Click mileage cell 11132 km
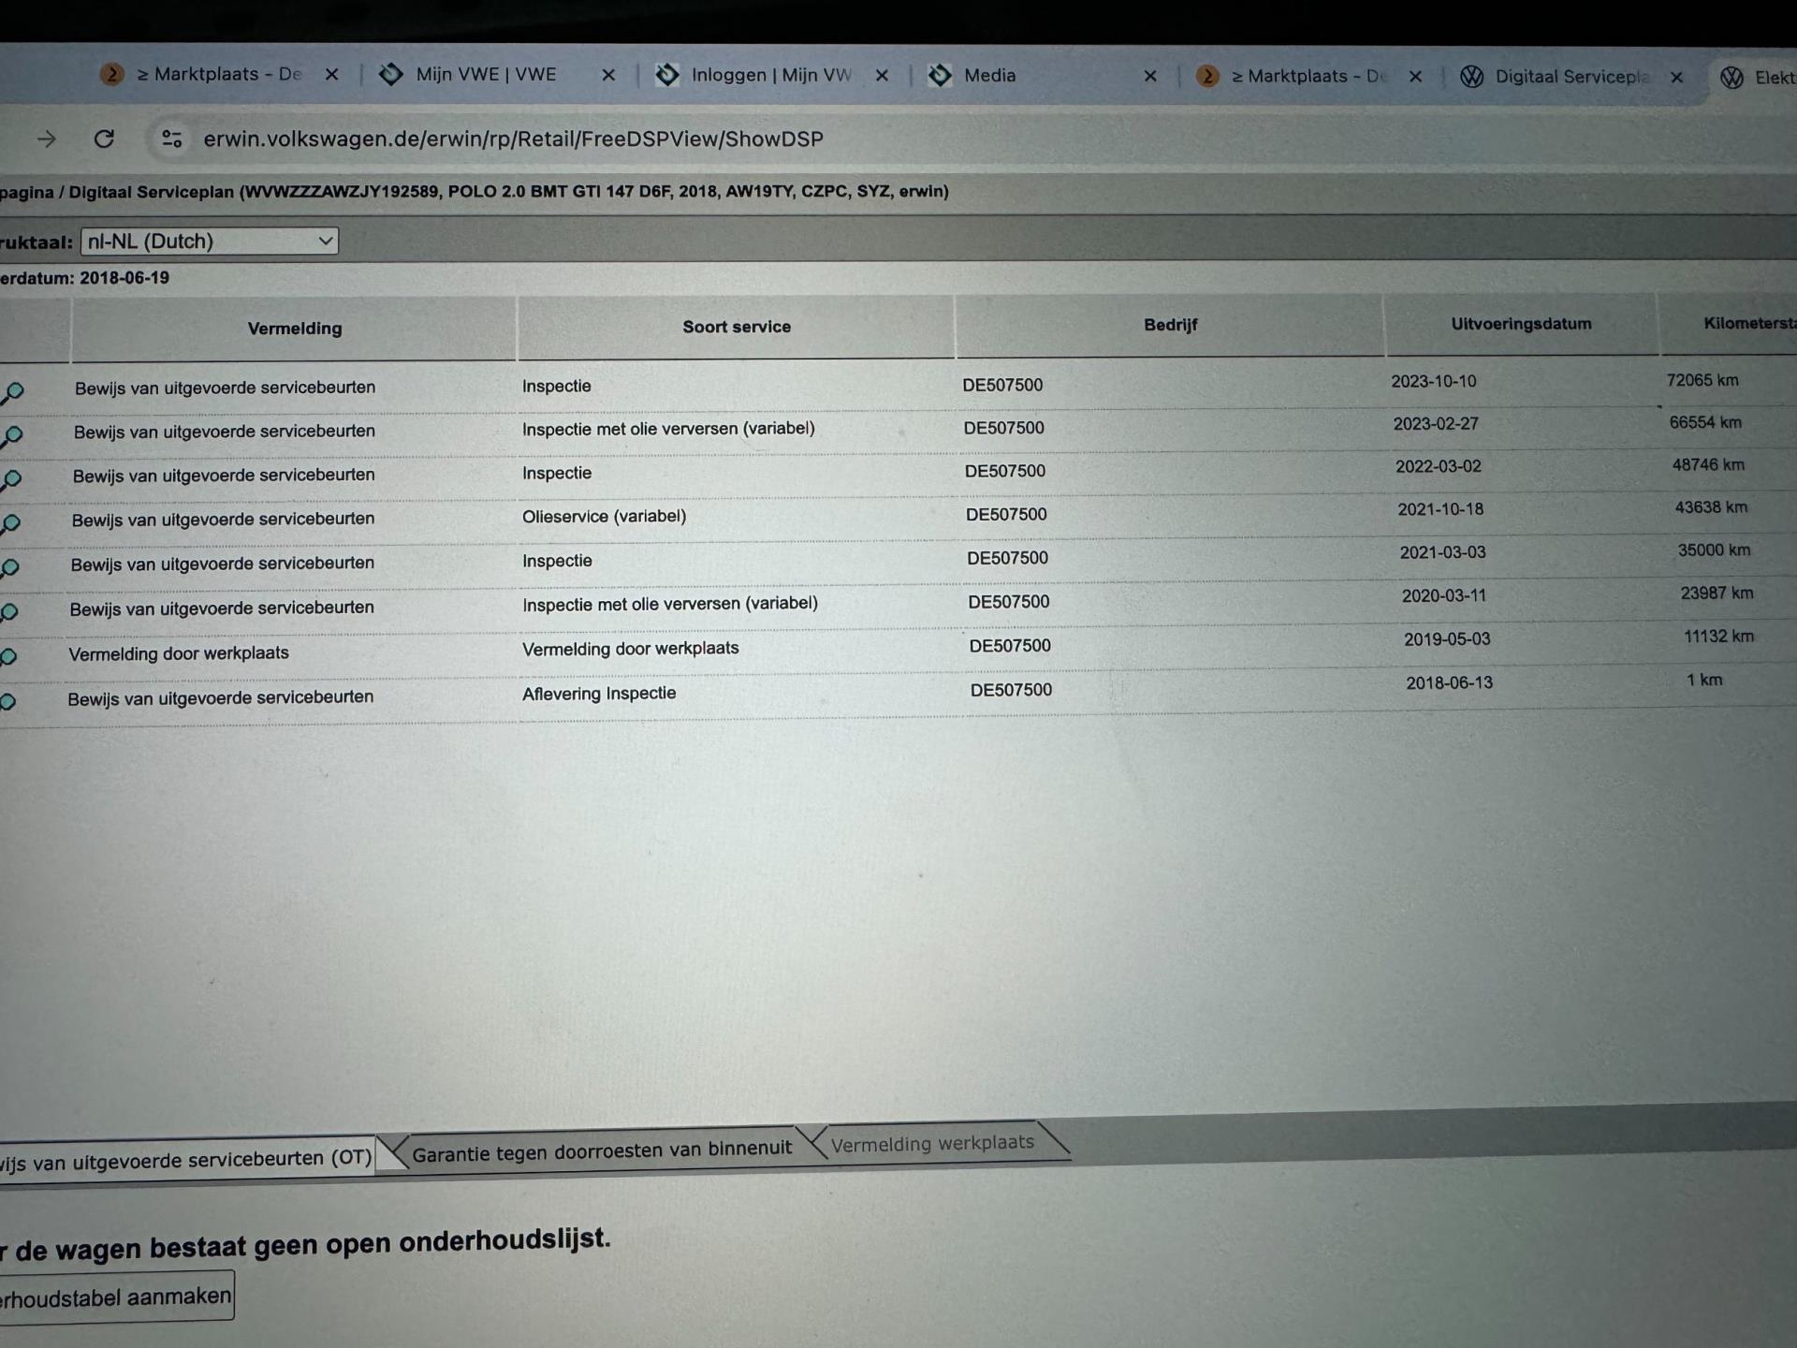Viewport: 1797px width, 1348px height. (1718, 637)
